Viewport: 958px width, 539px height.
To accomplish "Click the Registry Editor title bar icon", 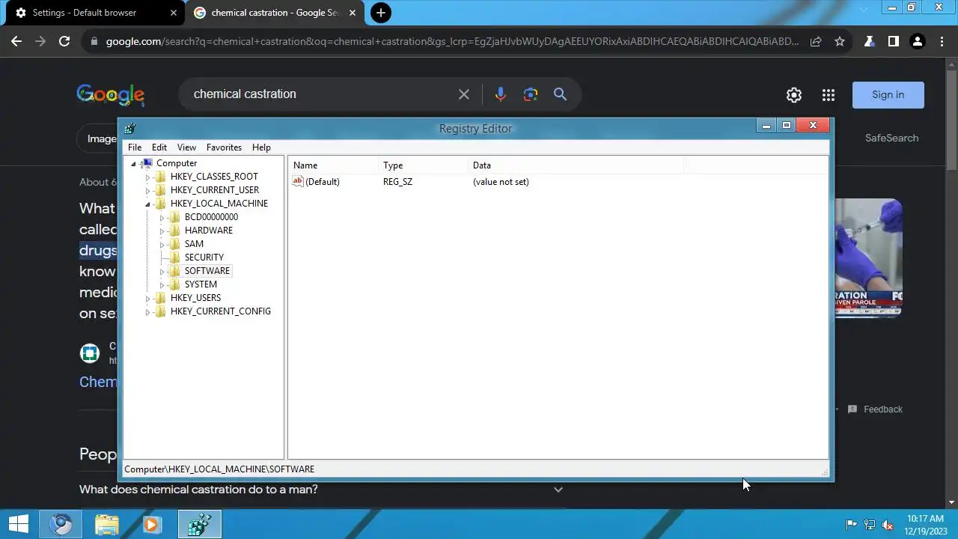I will (x=130, y=129).
